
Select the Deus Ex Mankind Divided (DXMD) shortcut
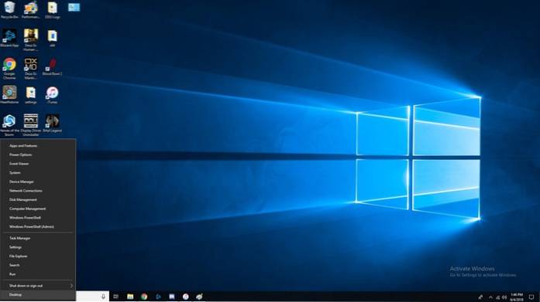click(31, 68)
